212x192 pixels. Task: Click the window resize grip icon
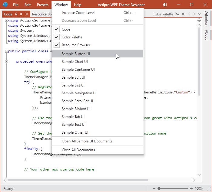click(x=209, y=189)
